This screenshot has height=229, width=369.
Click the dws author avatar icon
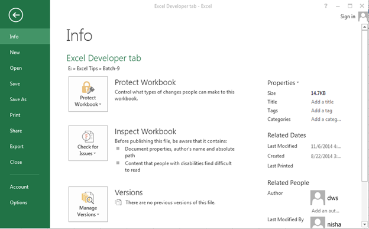pyautogui.click(x=318, y=198)
